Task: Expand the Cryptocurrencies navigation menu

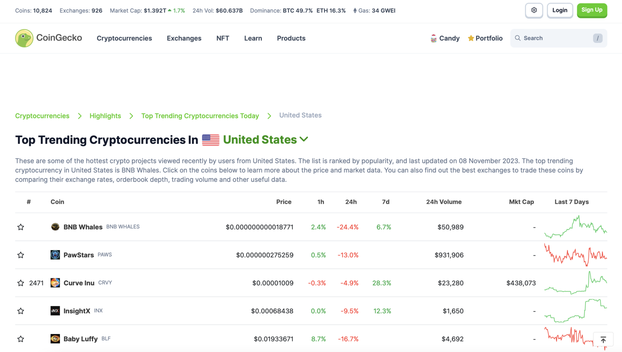Action: tap(124, 38)
